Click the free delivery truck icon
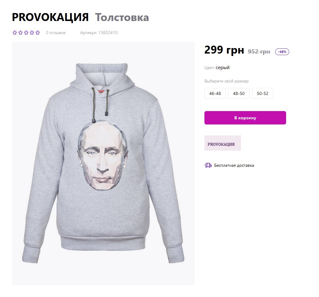The height and width of the screenshot is (297, 319). click(x=208, y=165)
